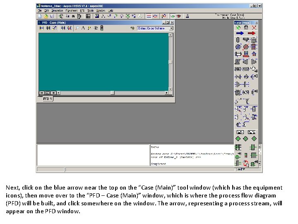Select the Tee splitter icon

[246, 84]
